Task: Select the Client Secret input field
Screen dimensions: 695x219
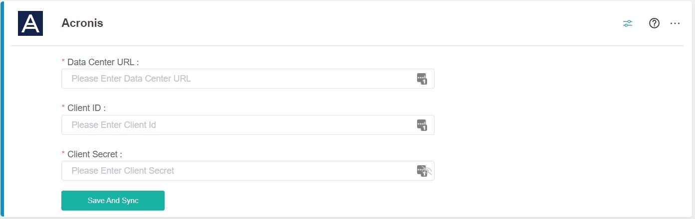Action: coord(239,171)
